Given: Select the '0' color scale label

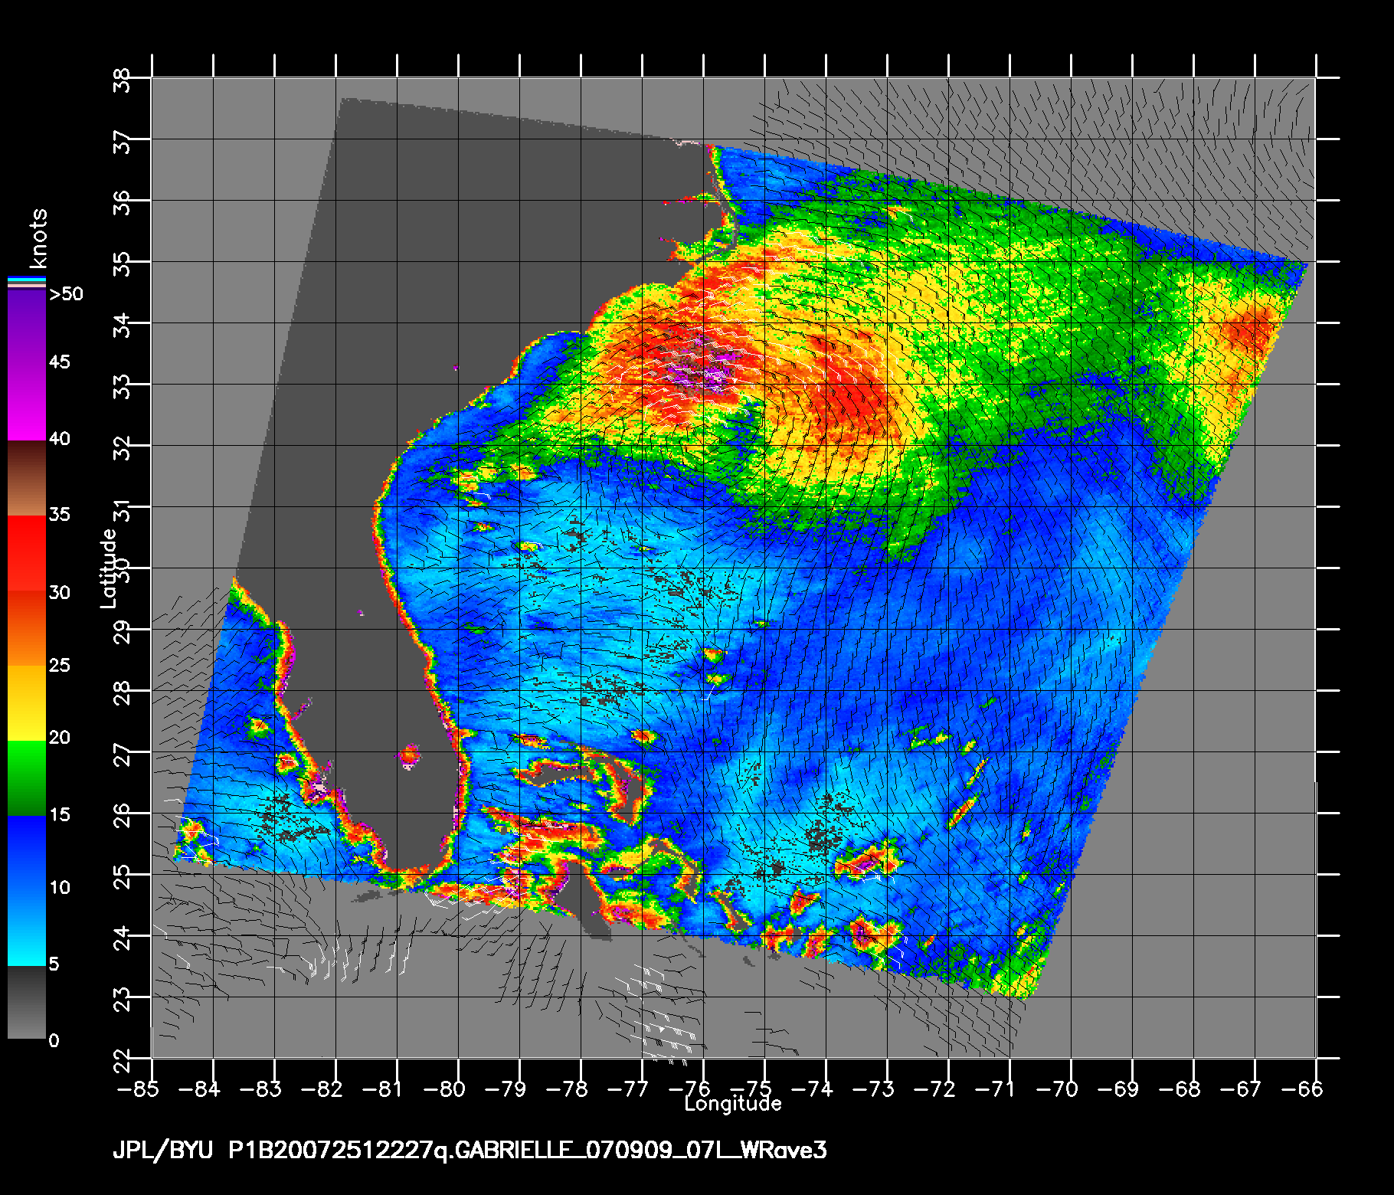Looking at the screenshot, I should [x=54, y=1040].
